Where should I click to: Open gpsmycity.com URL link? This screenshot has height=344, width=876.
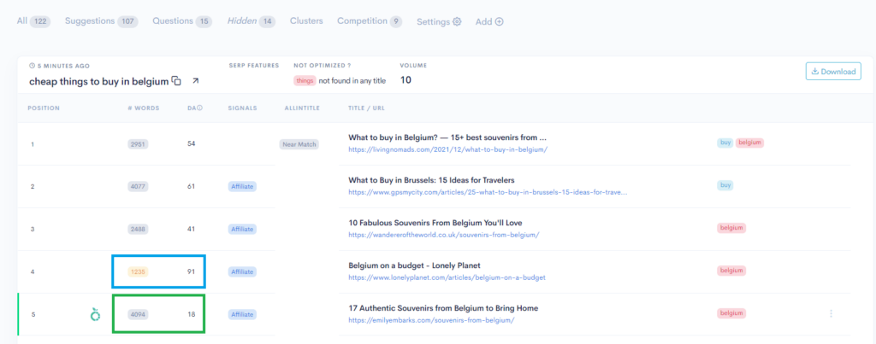pos(488,192)
